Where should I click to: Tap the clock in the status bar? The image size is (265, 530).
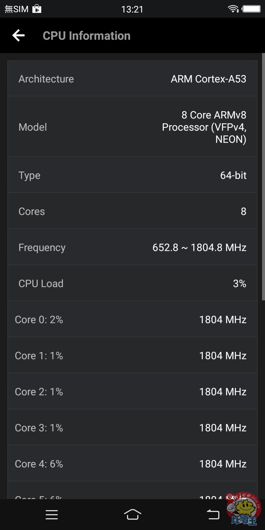click(132, 9)
